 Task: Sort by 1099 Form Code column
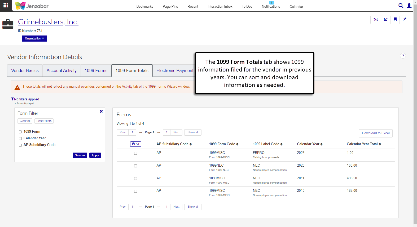coord(223,144)
